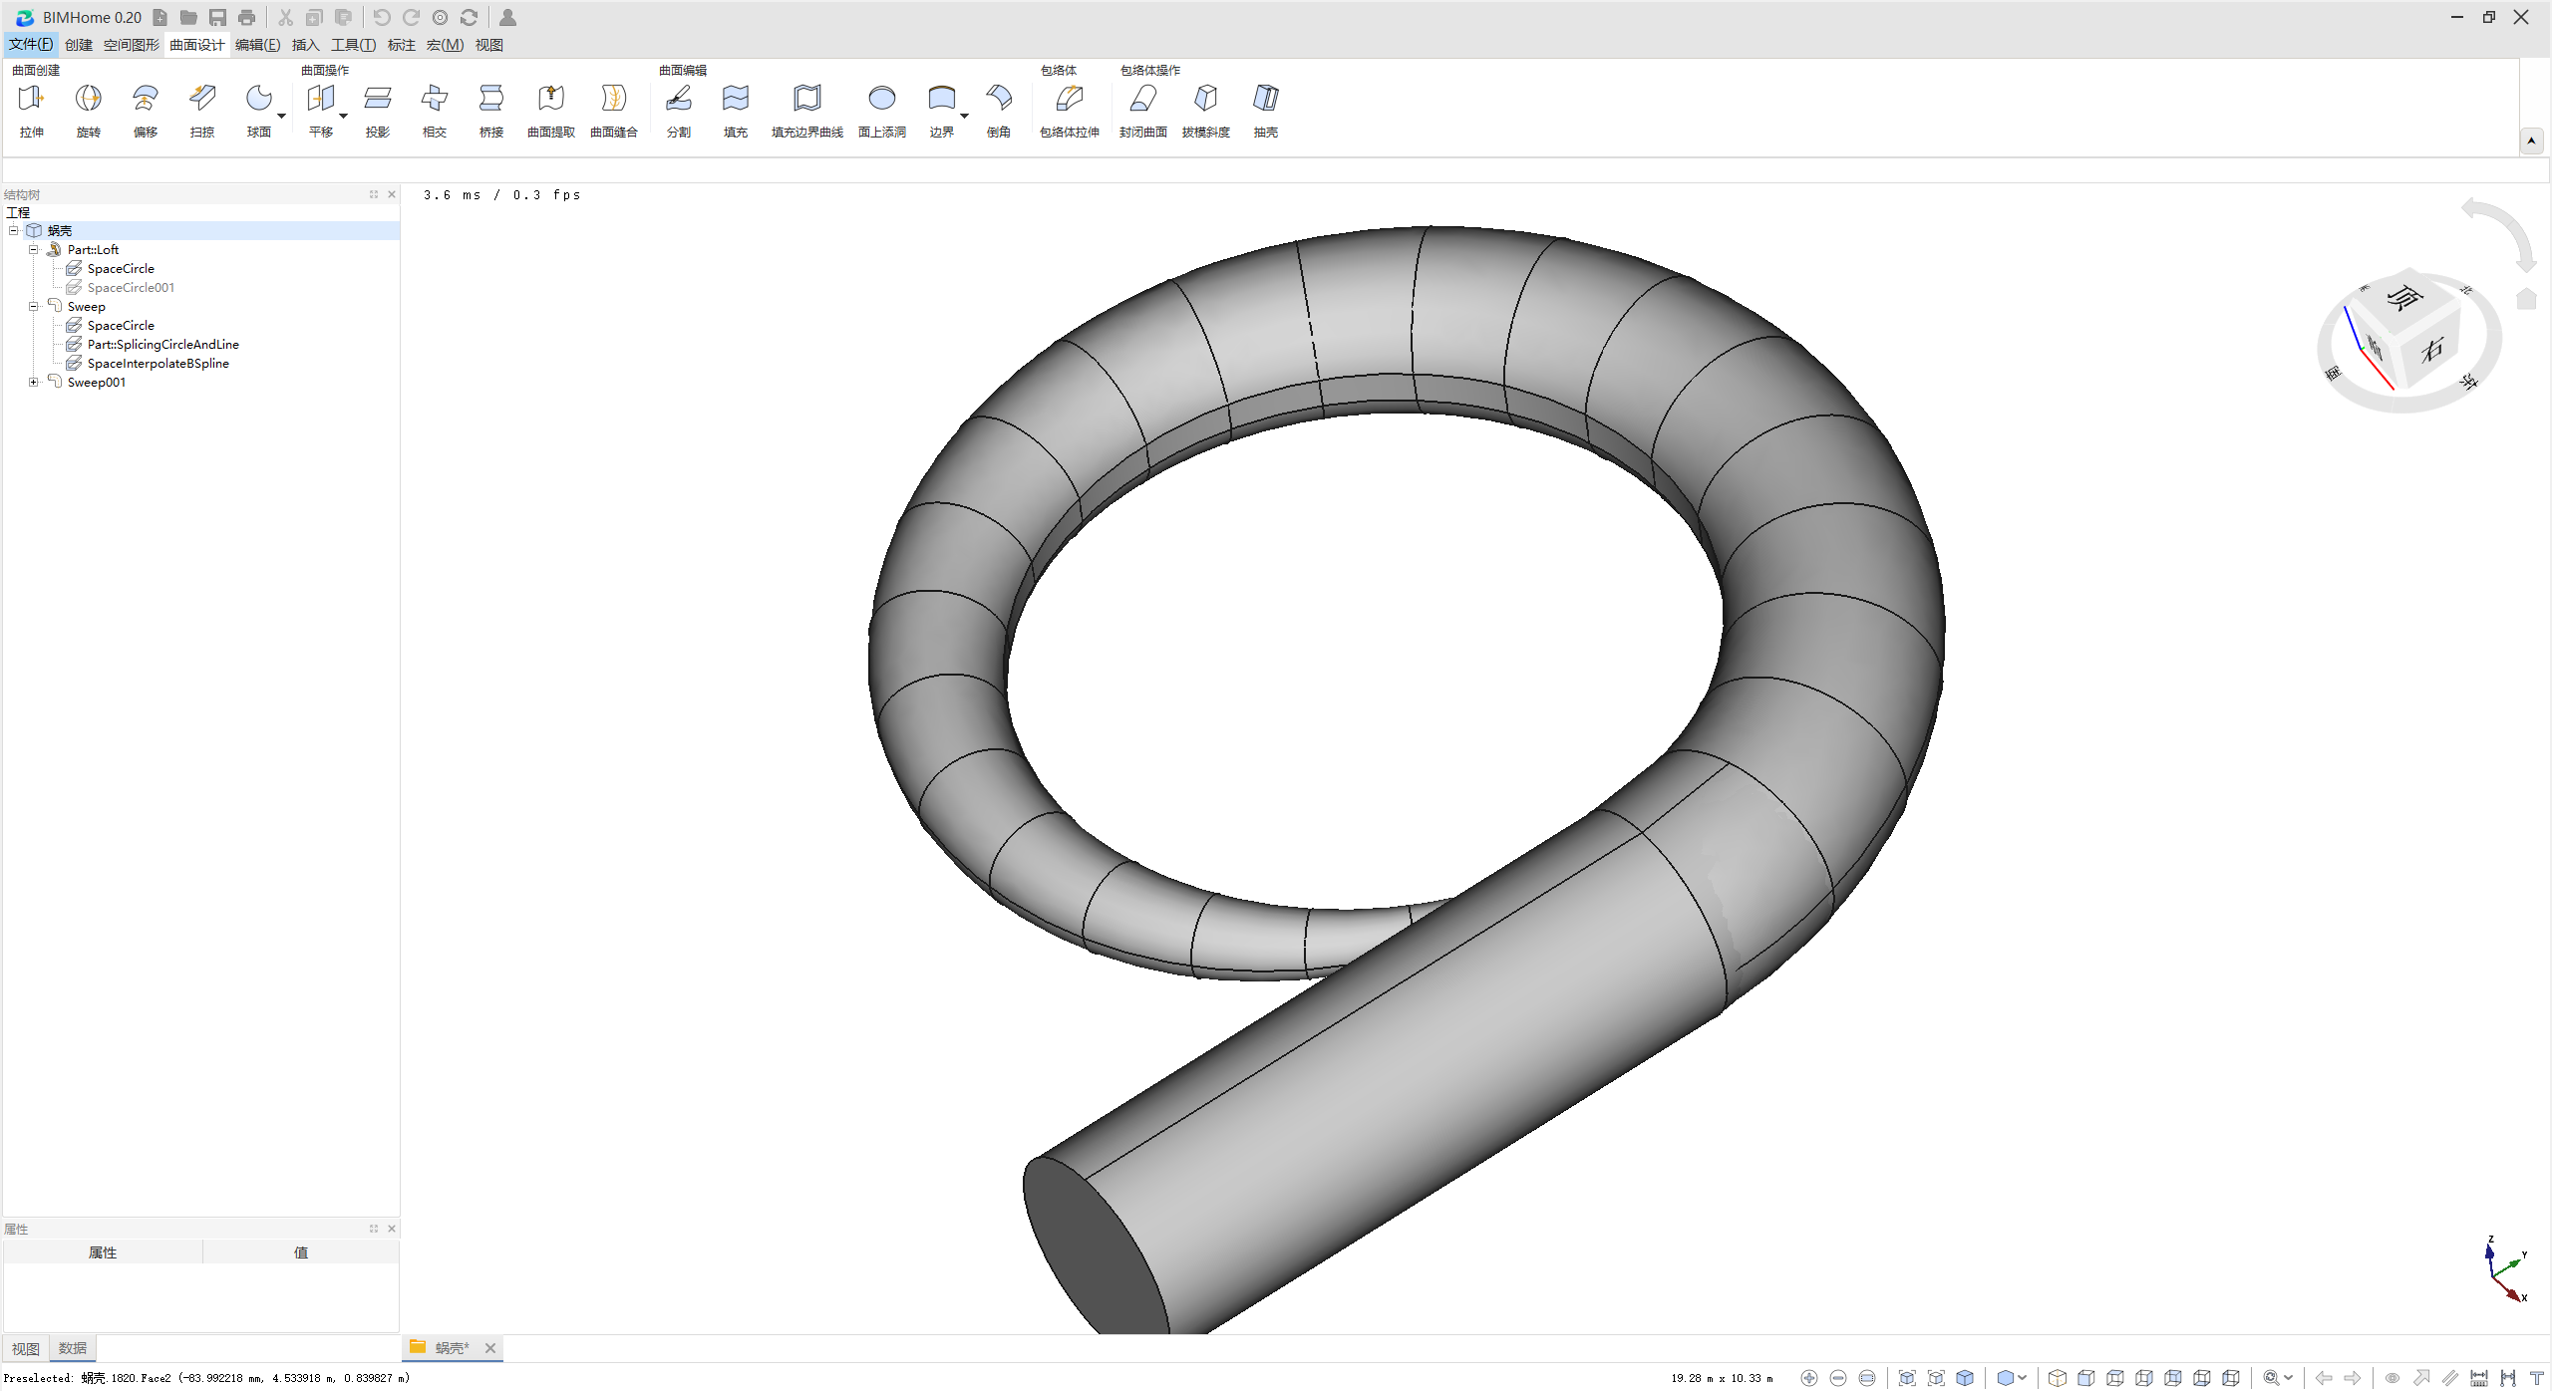Image resolution: width=2552 pixels, height=1391 pixels.
Task: Select SpaceInterpolateBSpline in the tree
Action: [159, 364]
